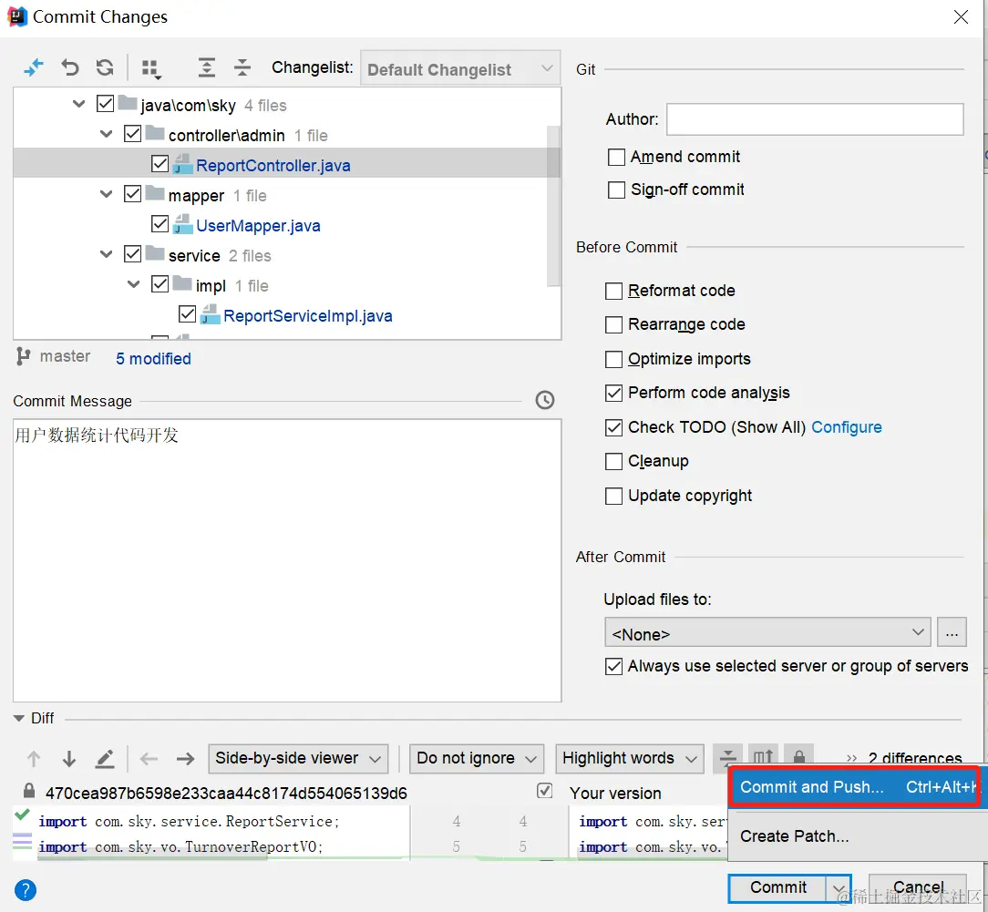Screen dimensions: 988x912
Task: Toggle collapse unchanged fragments icon
Action: pyautogui.click(x=727, y=757)
